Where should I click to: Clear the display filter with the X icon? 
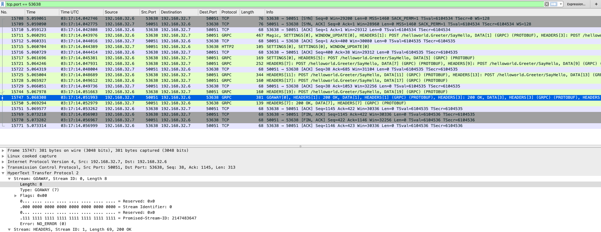pos(547,4)
